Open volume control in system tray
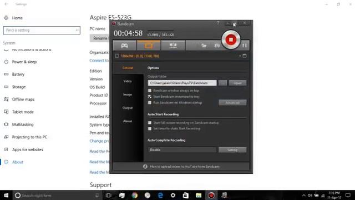 310,196
